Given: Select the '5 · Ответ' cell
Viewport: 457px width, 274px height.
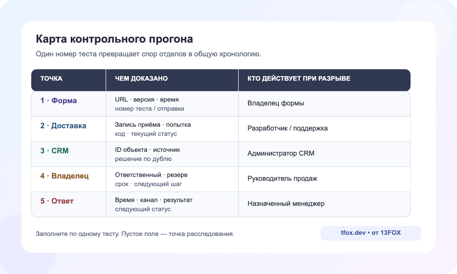Looking at the screenshot, I should (69, 204).
